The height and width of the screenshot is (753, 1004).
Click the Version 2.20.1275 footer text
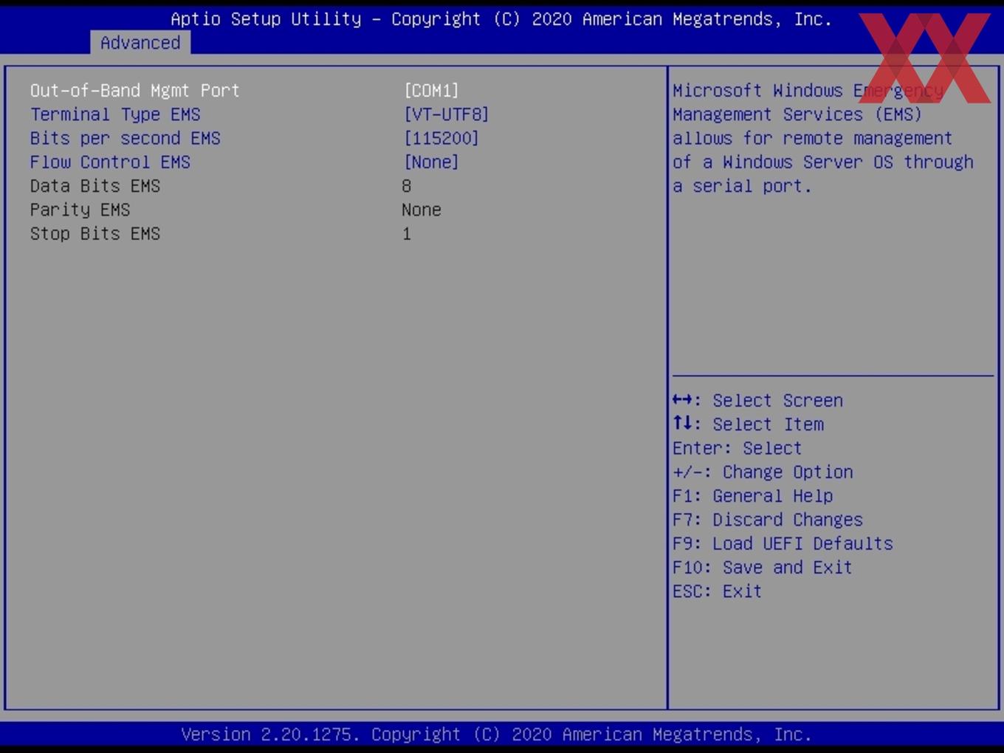pos(497,735)
